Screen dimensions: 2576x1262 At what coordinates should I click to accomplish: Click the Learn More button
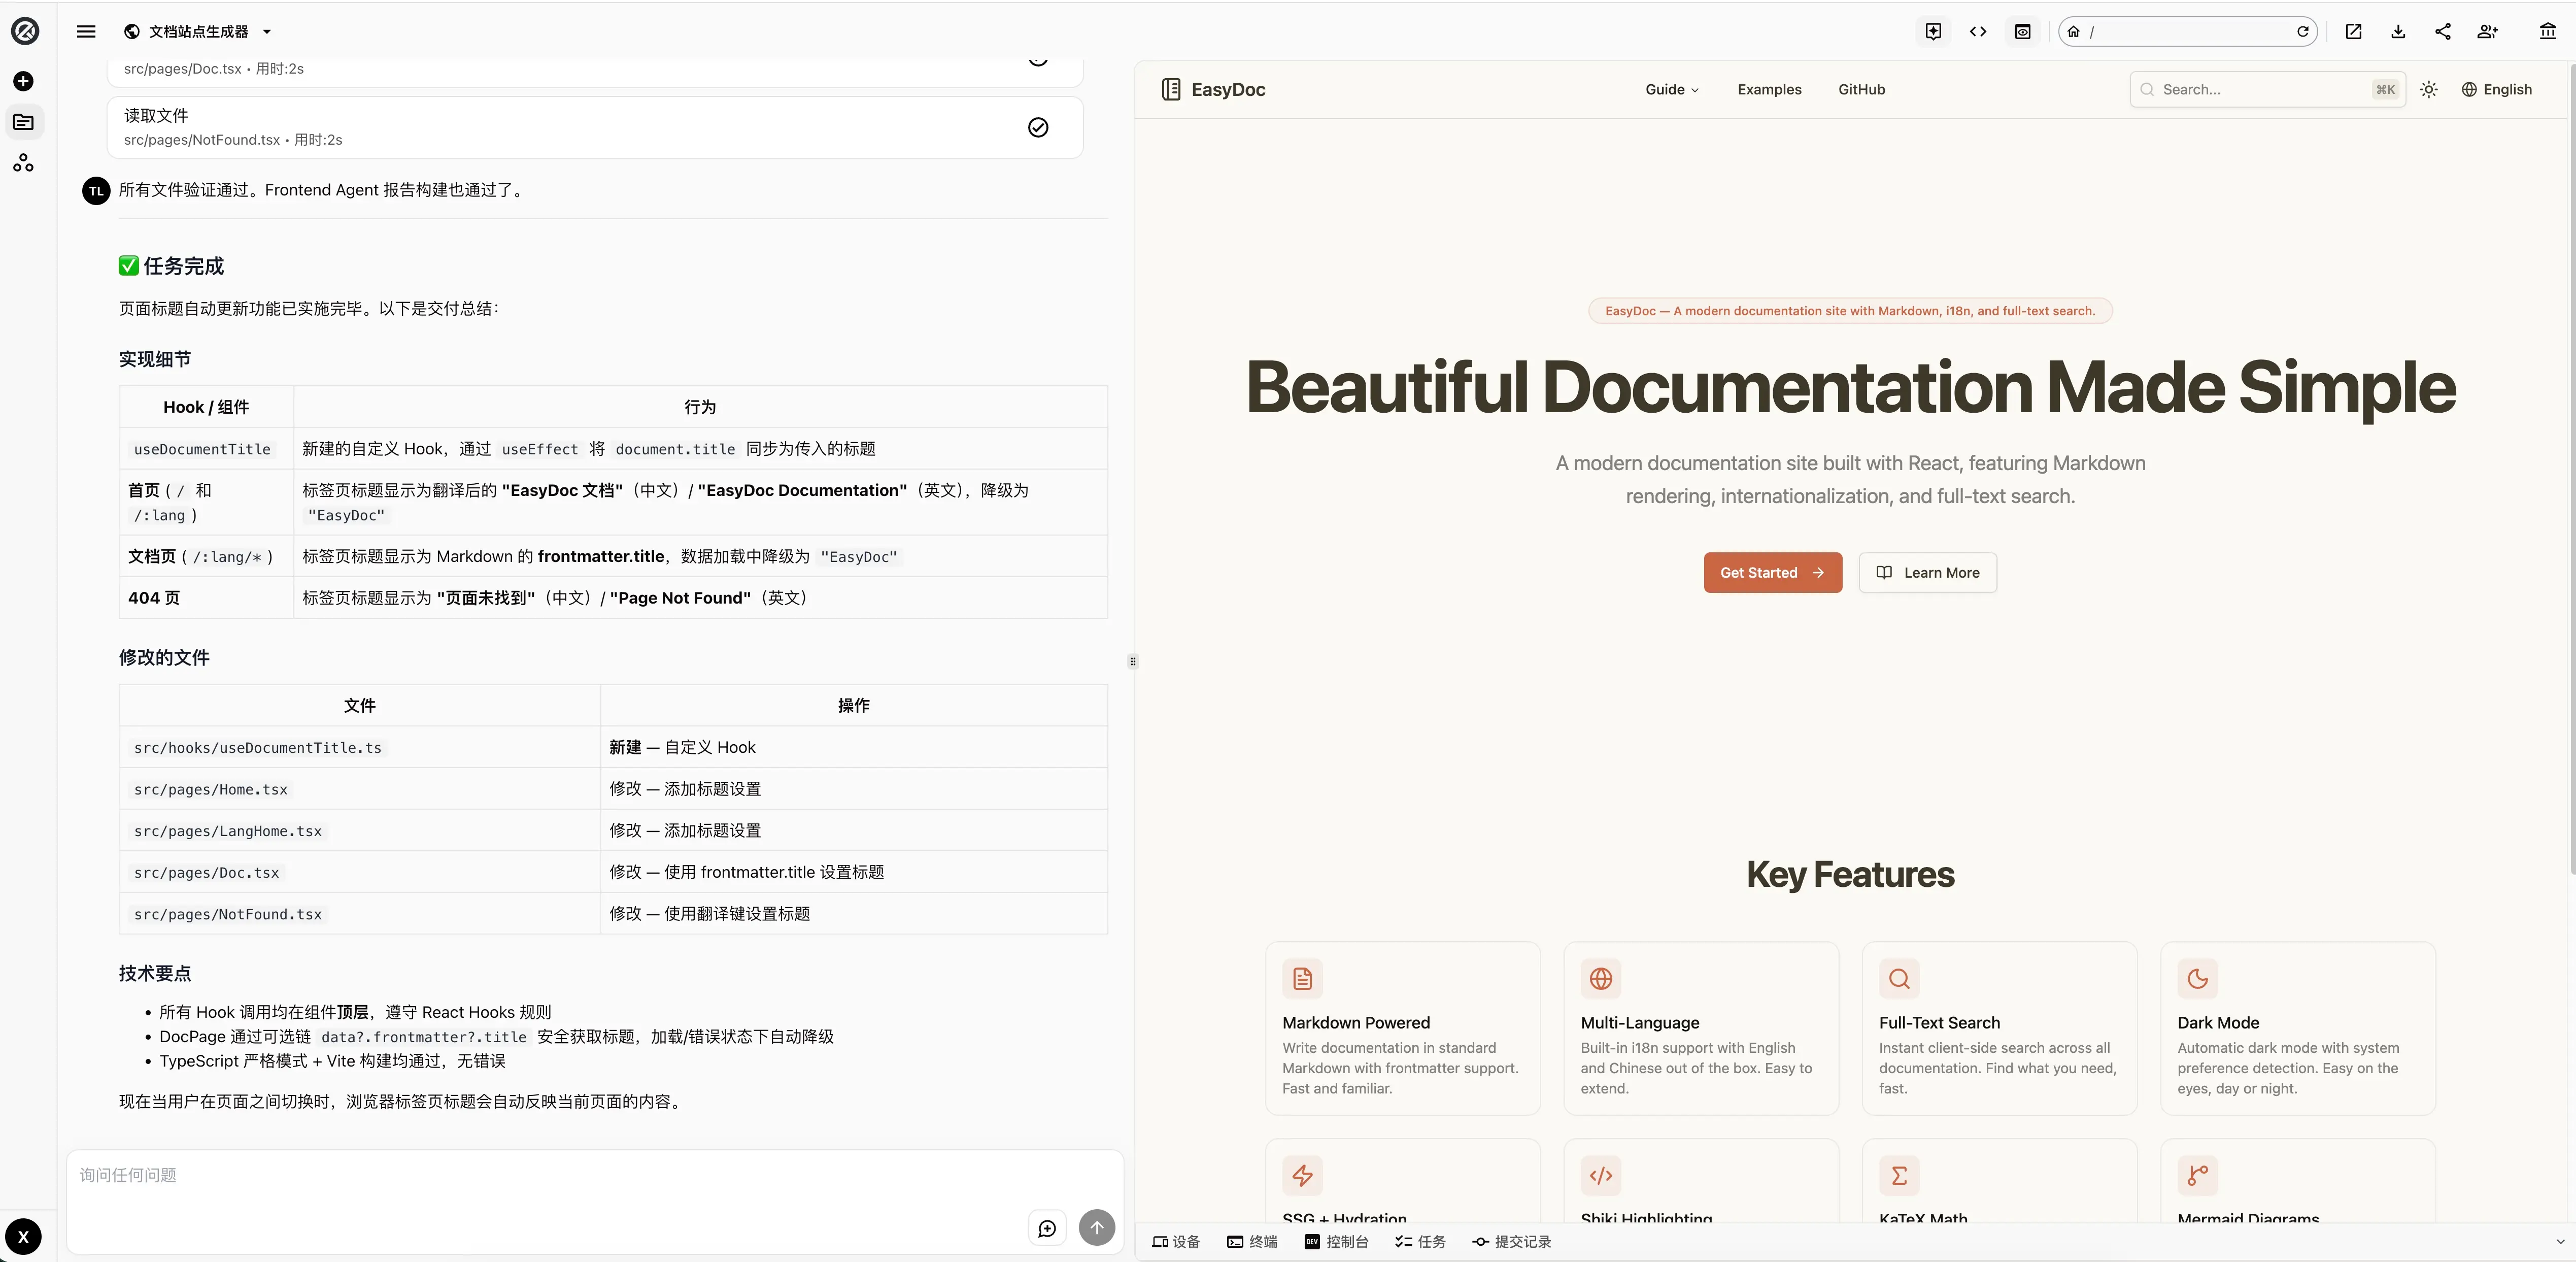[x=1928, y=573]
